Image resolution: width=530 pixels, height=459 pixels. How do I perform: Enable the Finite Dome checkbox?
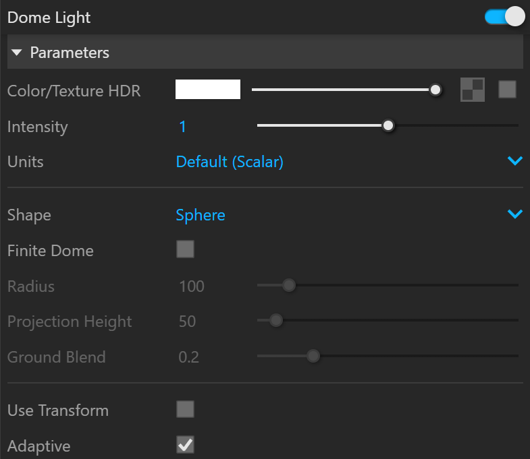(185, 249)
